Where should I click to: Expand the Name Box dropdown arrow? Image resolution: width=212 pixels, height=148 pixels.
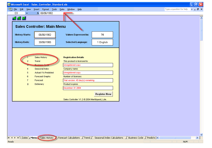27,13
